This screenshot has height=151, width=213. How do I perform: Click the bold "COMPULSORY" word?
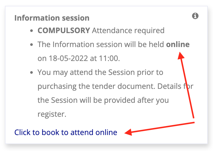[64, 30]
